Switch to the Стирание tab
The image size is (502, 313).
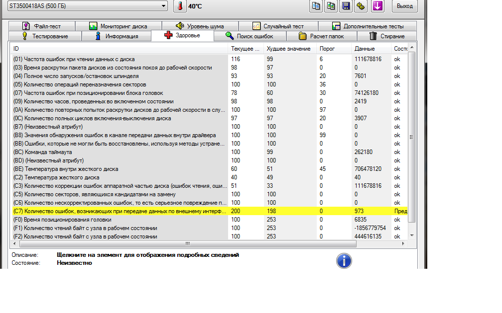click(386, 36)
